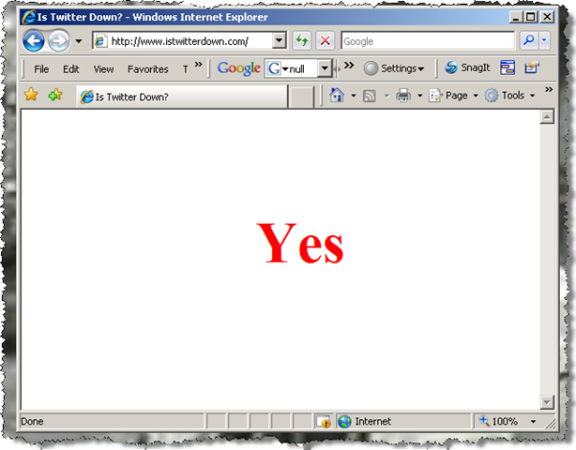Click the search magnifier button
576x450 pixels.
tap(528, 41)
